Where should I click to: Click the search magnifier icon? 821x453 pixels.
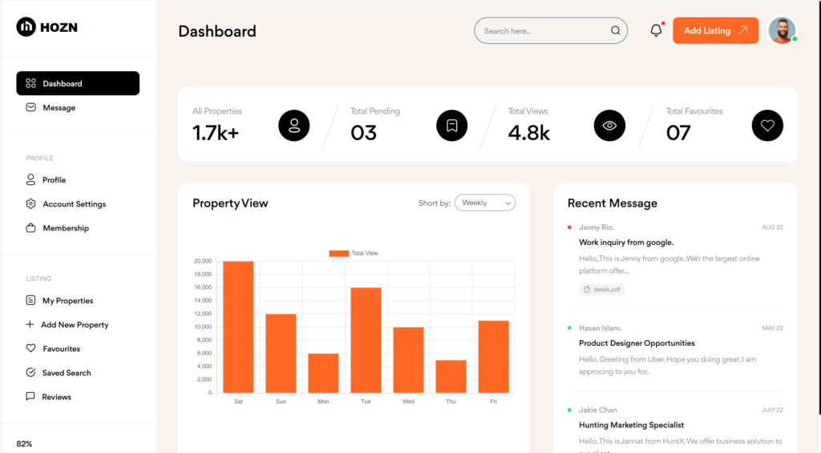pos(615,31)
